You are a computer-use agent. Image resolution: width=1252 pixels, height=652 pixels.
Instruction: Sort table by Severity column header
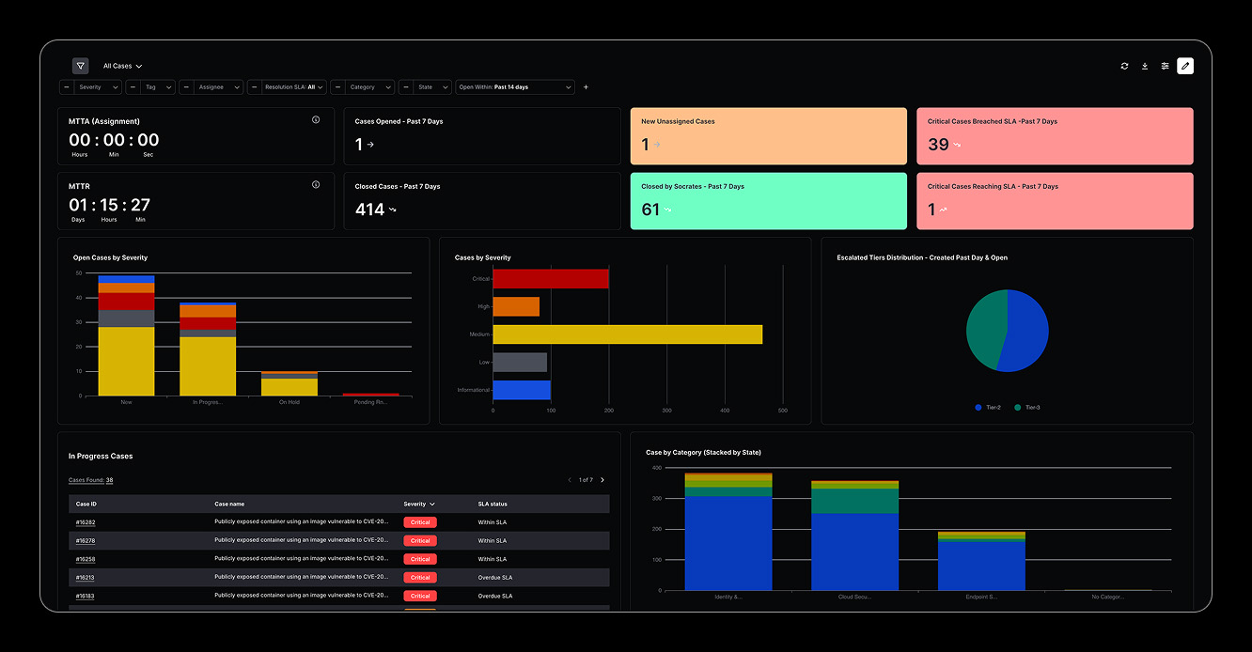point(418,505)
